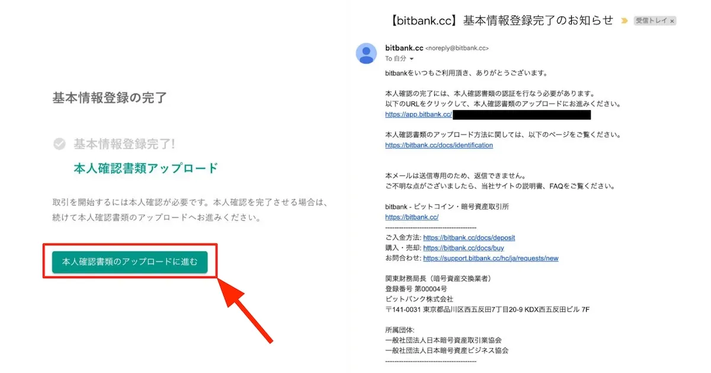The image size is (711, 373).
Task: Open the support.bitbank.cc inquiry request link
Action: (491, 258)
